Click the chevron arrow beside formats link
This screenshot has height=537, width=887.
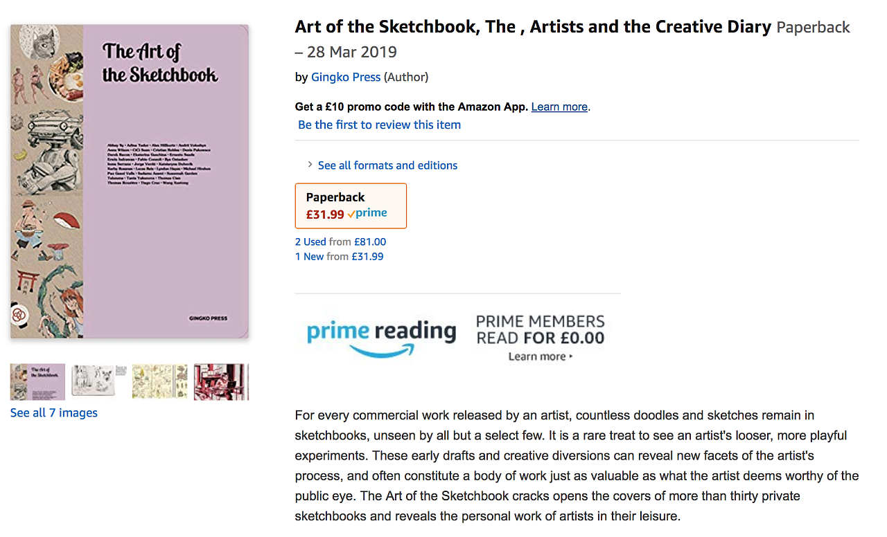[x=310, y=165]
